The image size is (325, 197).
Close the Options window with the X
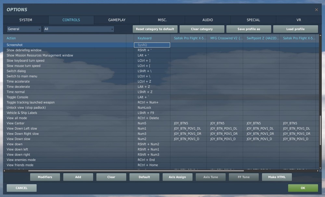(x=316, y=10)
